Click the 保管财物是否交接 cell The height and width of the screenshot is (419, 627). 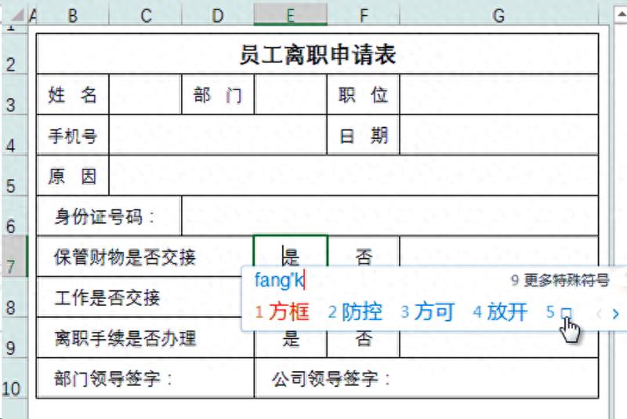point(145,257)
